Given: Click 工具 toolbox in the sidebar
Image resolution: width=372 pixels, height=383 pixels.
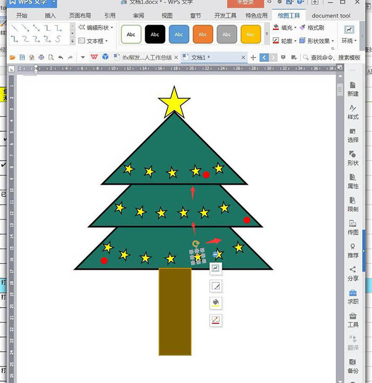Looking at the screenshot, I should point(353,320).
